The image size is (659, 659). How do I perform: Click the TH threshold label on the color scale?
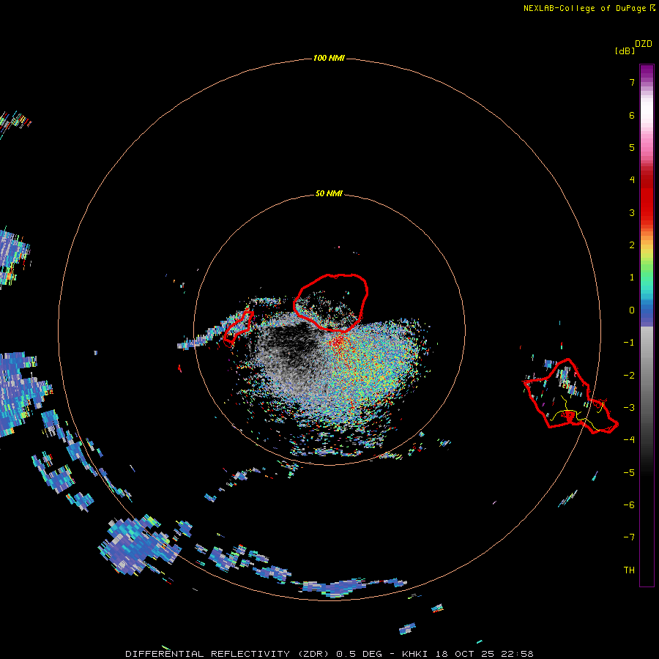pos(629,570)
